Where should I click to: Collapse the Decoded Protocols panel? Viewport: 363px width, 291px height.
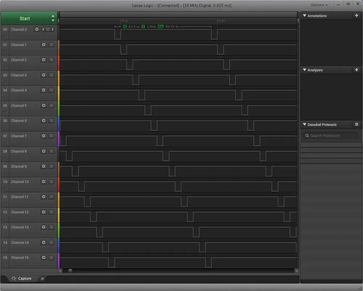(x=305, y=124)
